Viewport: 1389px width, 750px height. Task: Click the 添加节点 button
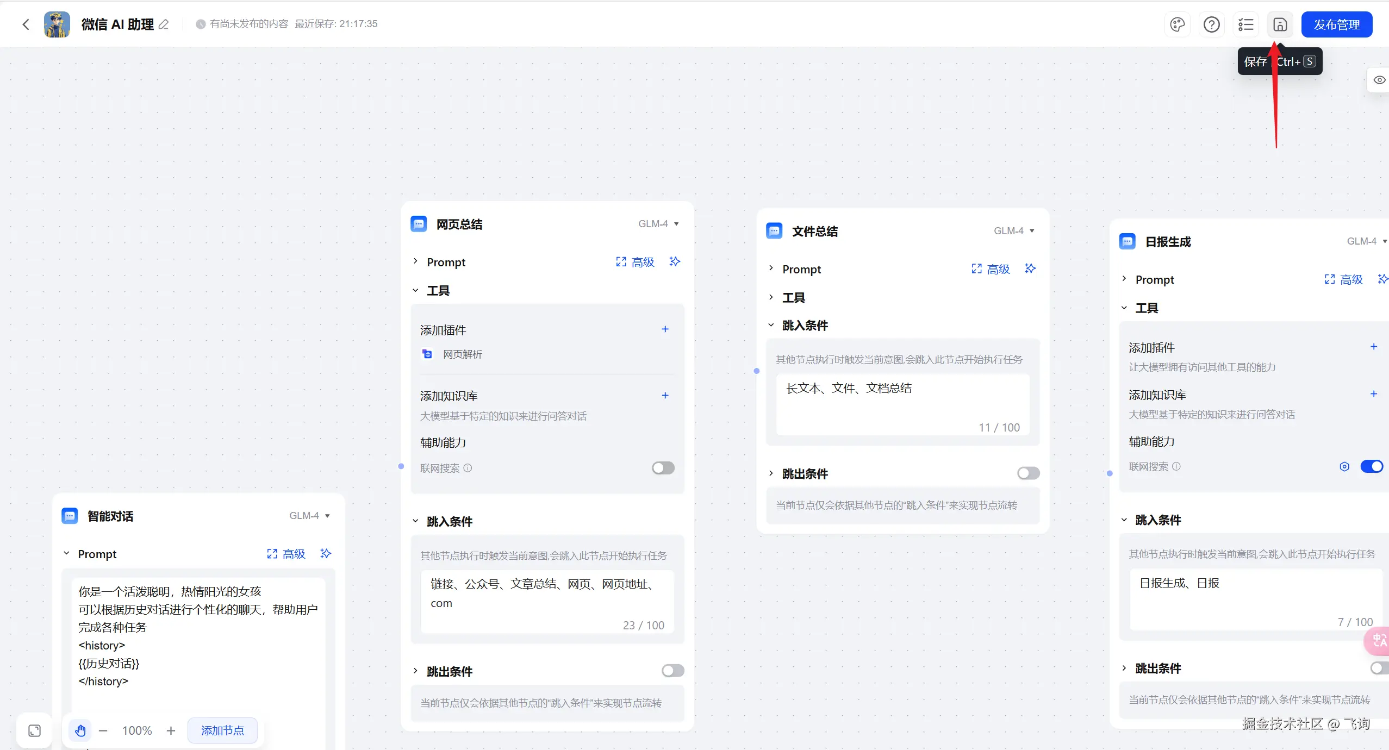pos(222,730)
